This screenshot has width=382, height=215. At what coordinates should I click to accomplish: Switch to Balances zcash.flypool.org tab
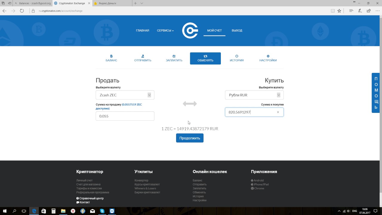click(x=32, y=3)
